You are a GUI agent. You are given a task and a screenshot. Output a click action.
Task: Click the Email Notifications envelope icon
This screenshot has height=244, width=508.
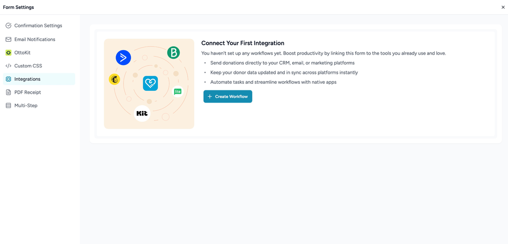pyautogui.click(x=8, y=39)
